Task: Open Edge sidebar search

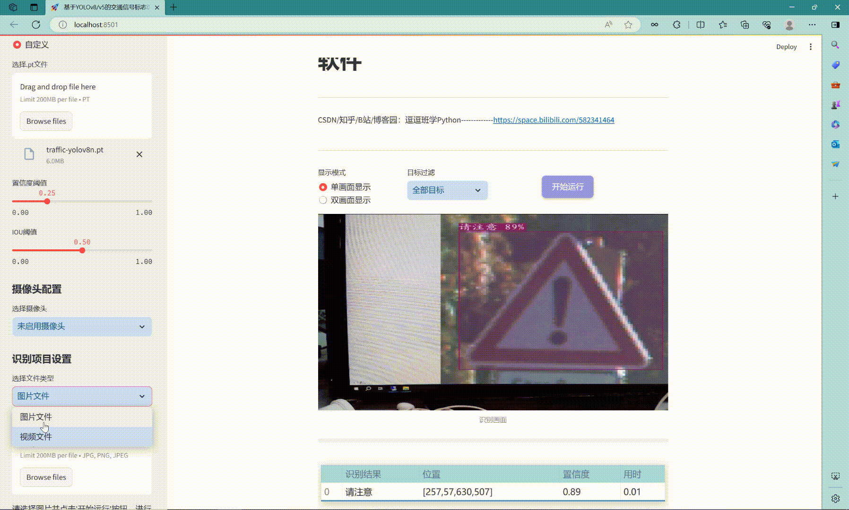Action: pyautogui.click(x=835, y=45)
